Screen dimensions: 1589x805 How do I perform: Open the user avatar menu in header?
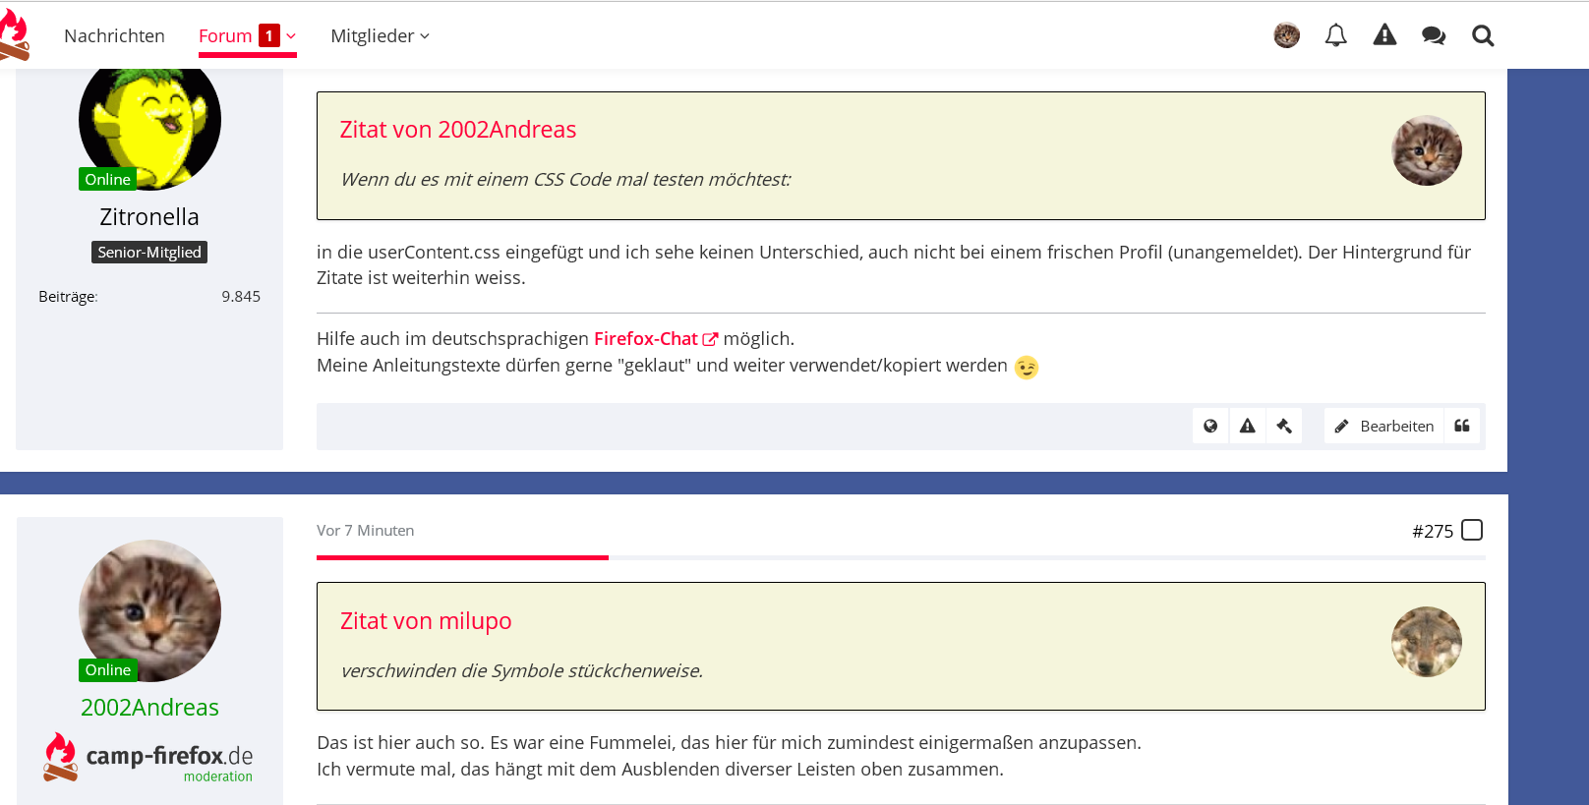coord(1286,36)
